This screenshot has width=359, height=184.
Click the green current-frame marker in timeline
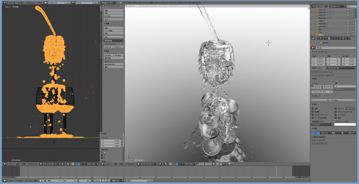coord(276,171)
